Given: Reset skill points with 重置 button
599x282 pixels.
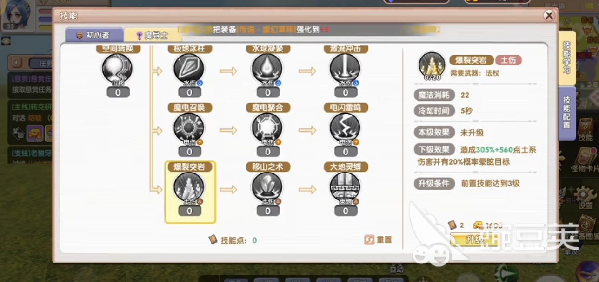Looking at the screenshot, I should [379, 240].
